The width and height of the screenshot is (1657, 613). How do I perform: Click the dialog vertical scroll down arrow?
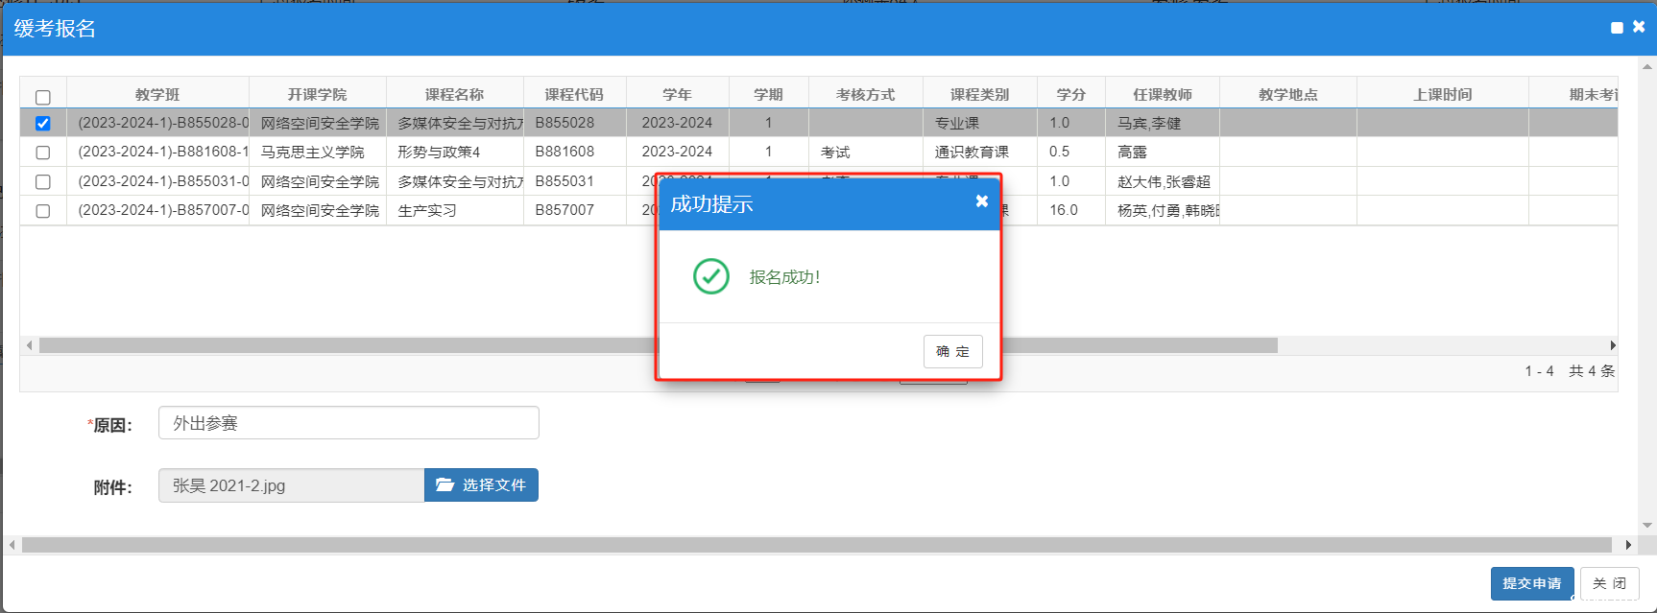1647,526
